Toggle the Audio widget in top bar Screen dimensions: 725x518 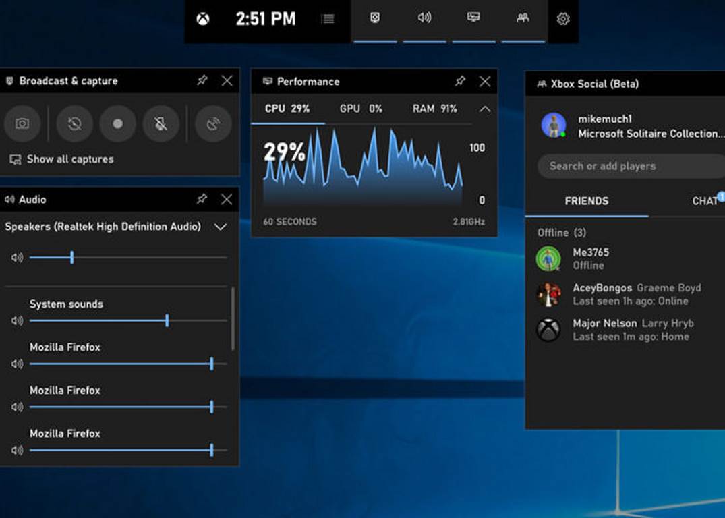coord(424,18)
